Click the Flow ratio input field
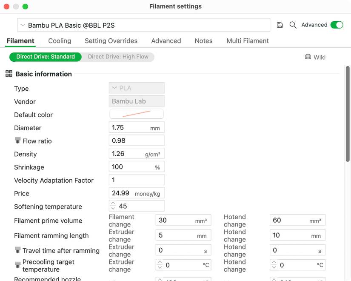The width and height of the screenshot is (351, 281). click(137, 140)
